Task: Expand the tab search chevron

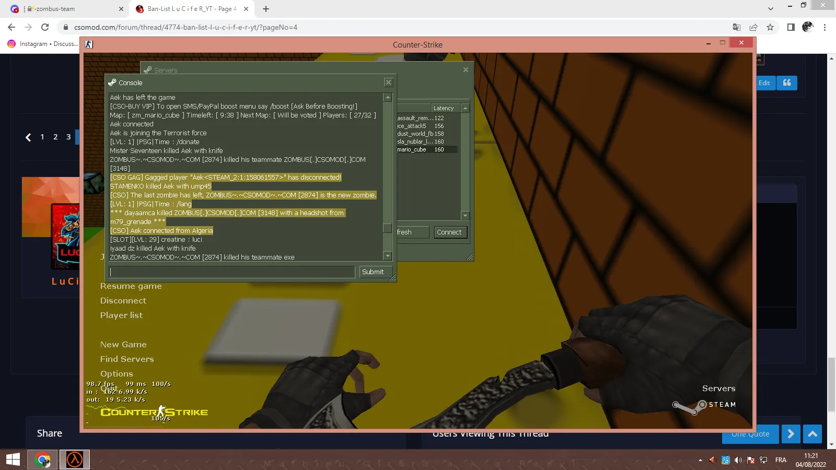Action: [771, 9]
